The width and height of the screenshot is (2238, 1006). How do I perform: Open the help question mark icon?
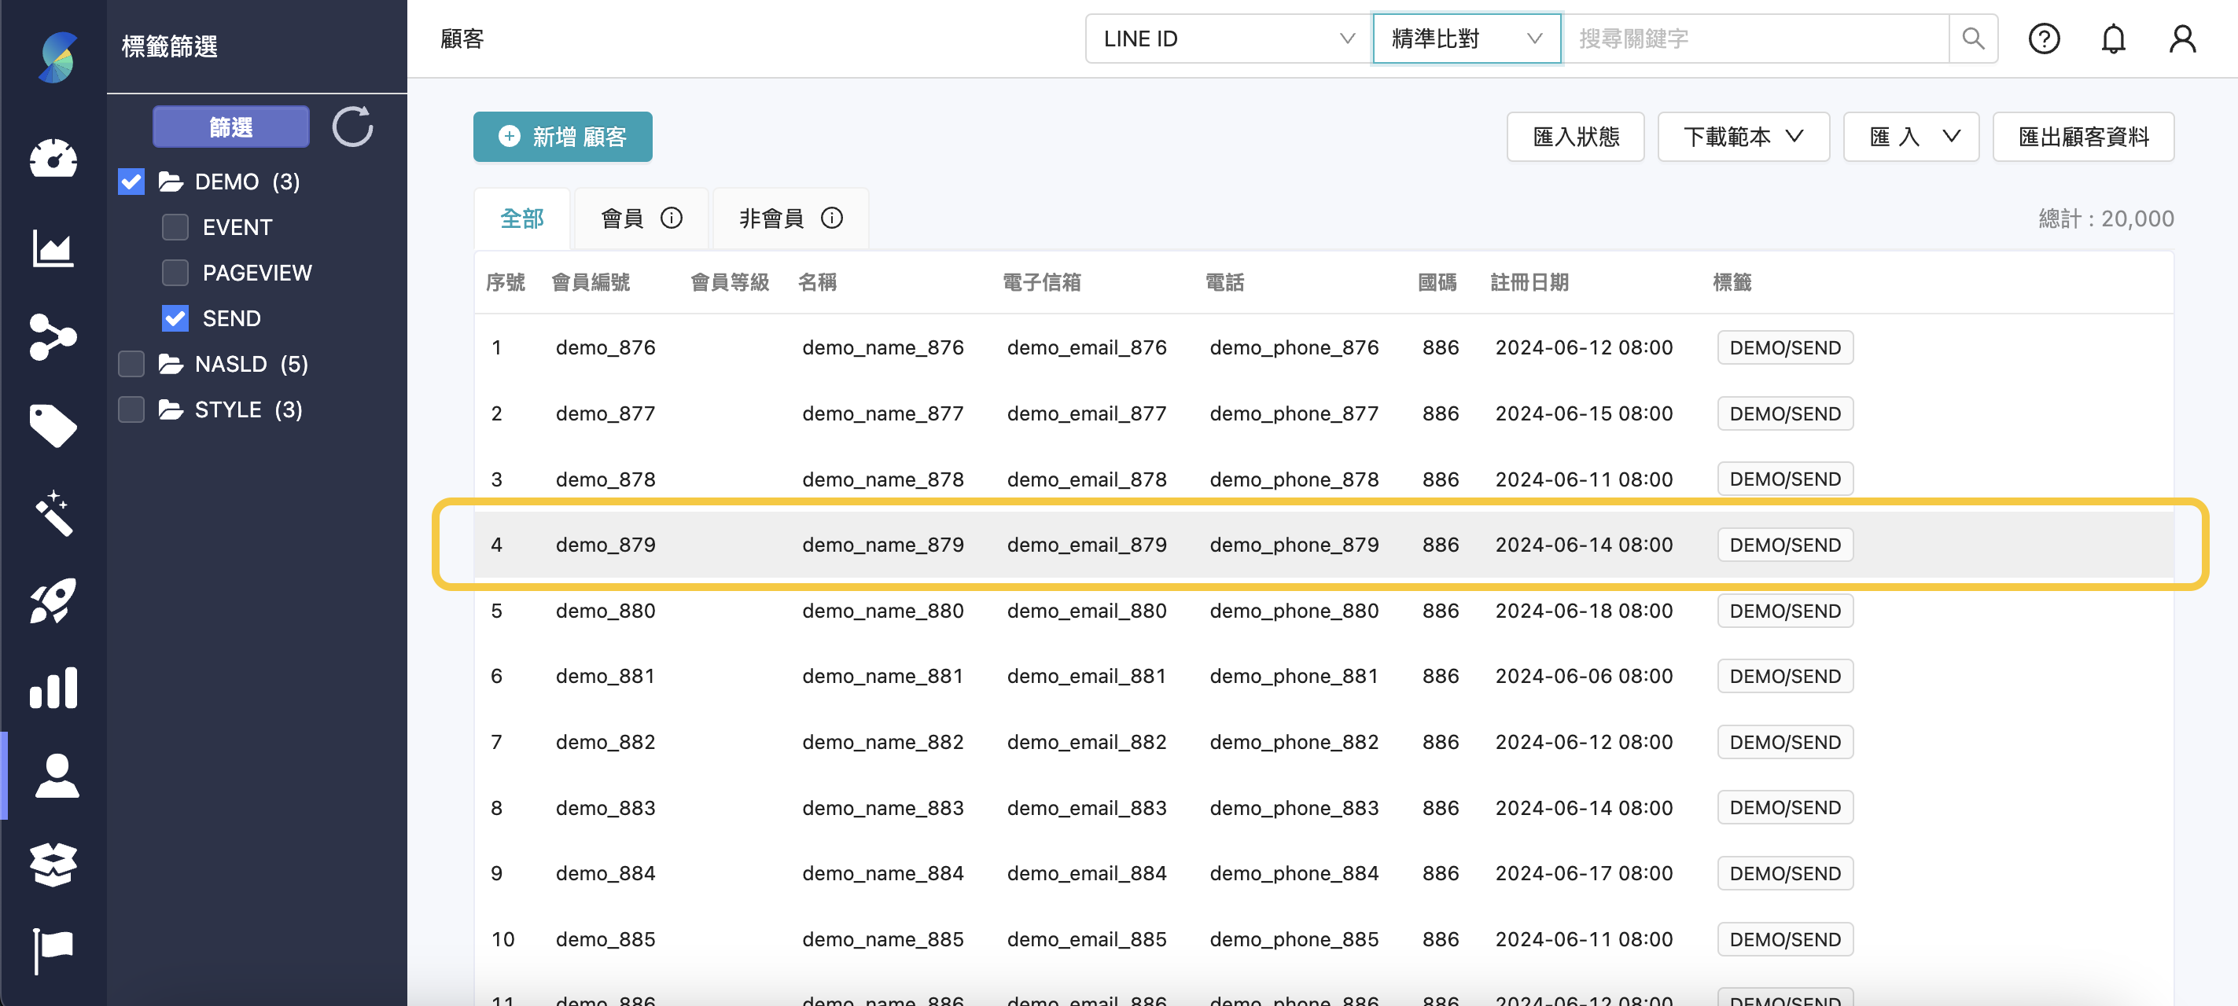[x=2044, y=39]
